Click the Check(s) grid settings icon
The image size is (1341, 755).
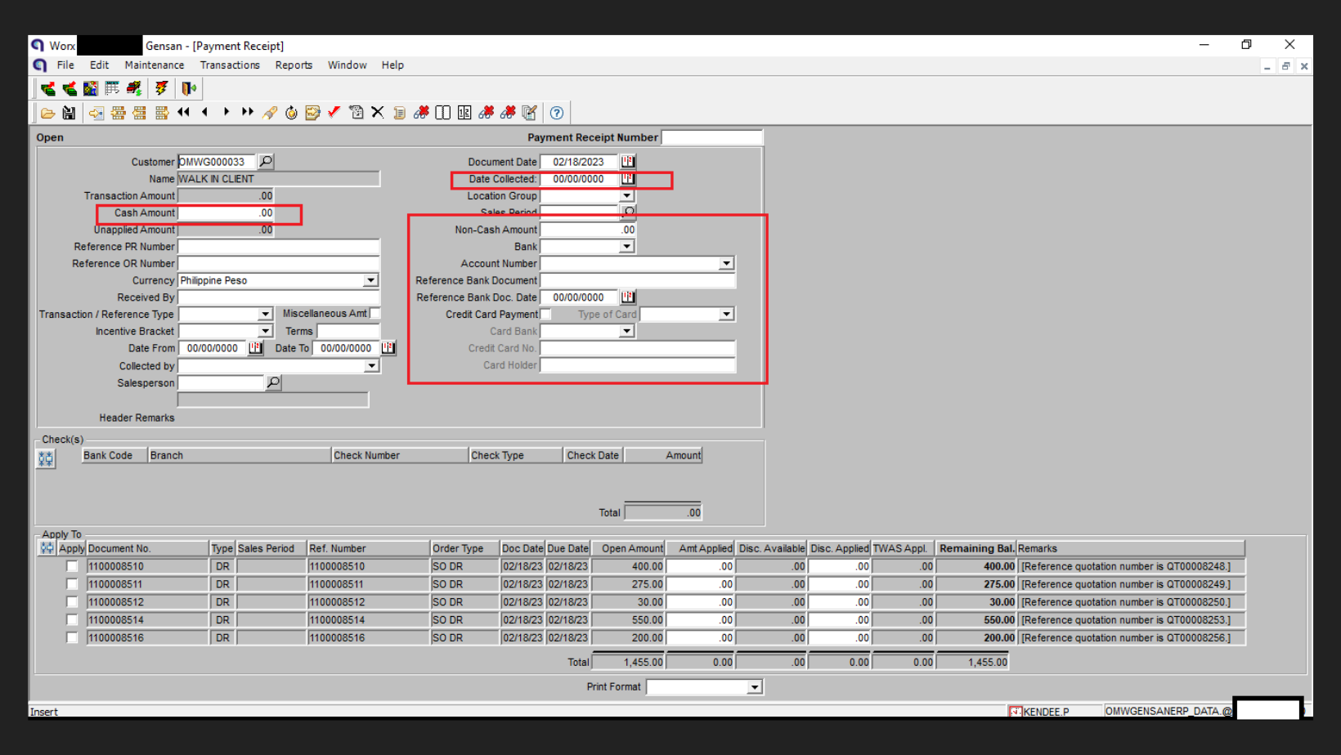click(x=46, y=459)
